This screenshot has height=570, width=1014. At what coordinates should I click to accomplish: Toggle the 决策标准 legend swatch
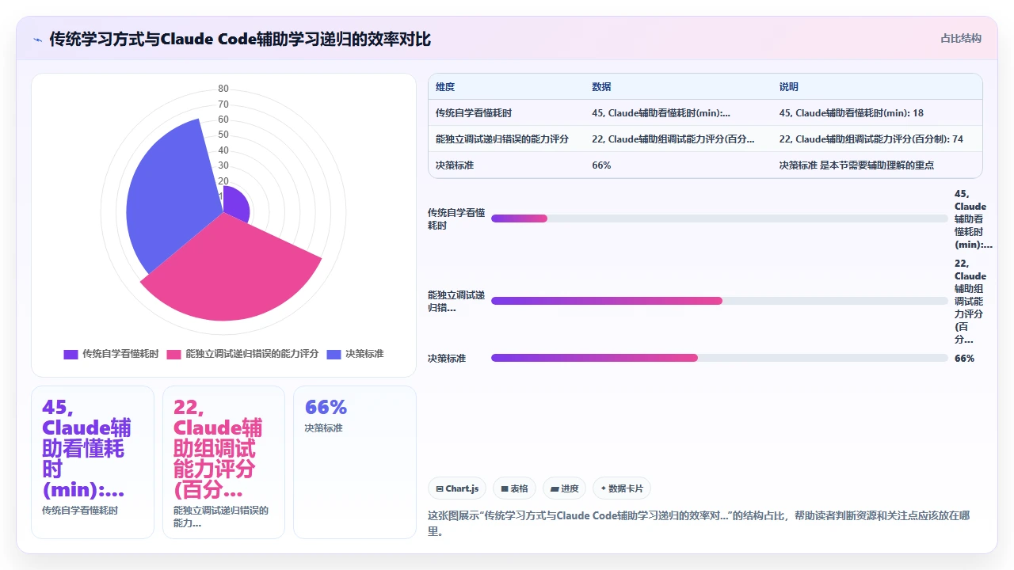[x=334, y=354]
